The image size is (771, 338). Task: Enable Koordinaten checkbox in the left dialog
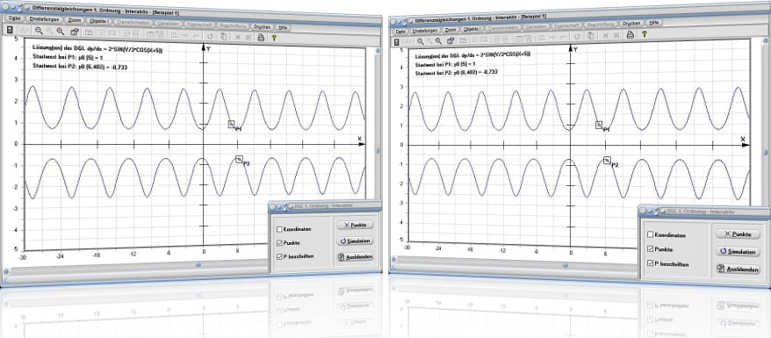coord(279,229)
